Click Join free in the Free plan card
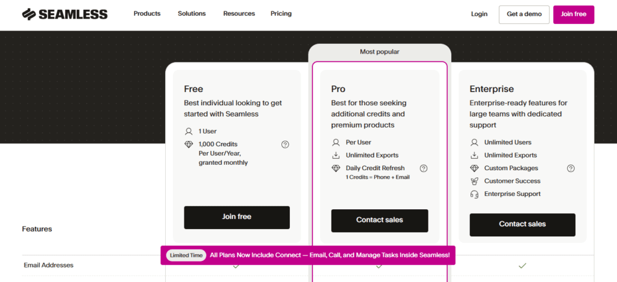 pos(237,217)
